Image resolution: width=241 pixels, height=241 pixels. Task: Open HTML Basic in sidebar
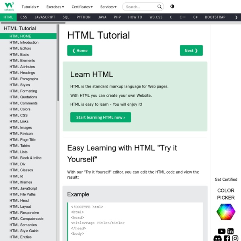(x=28, y=54)
